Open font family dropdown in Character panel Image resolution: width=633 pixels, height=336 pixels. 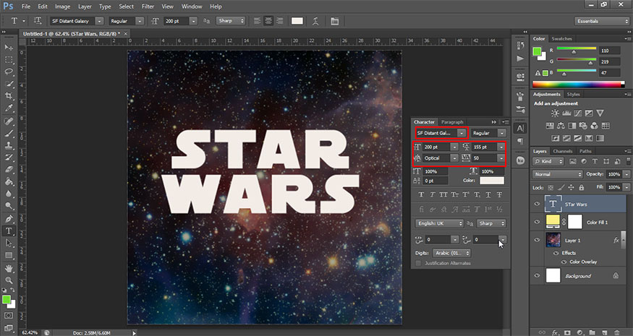[461, 133]
